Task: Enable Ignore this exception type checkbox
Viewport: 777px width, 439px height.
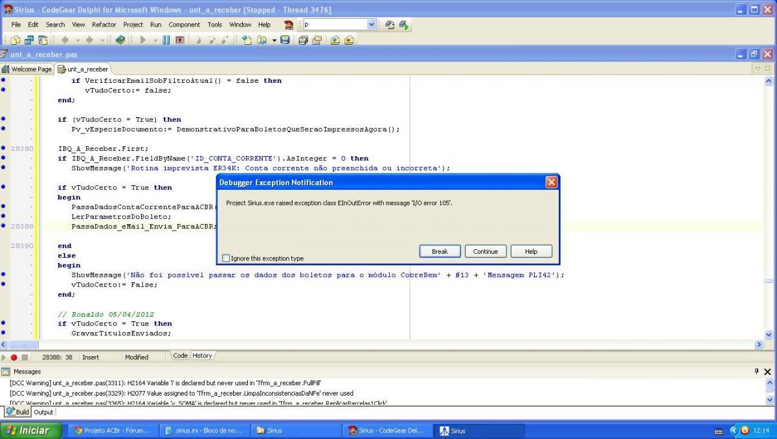Action: point(226,258)
